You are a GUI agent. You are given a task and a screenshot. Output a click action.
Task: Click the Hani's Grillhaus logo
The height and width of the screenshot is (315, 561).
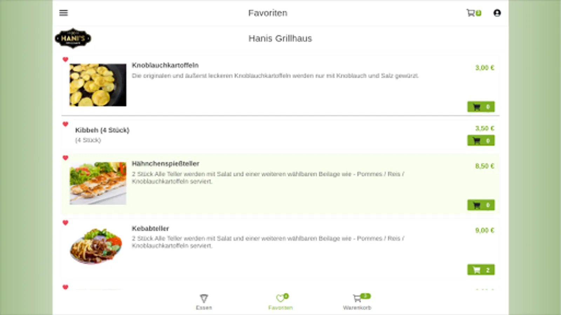(73, 38)
